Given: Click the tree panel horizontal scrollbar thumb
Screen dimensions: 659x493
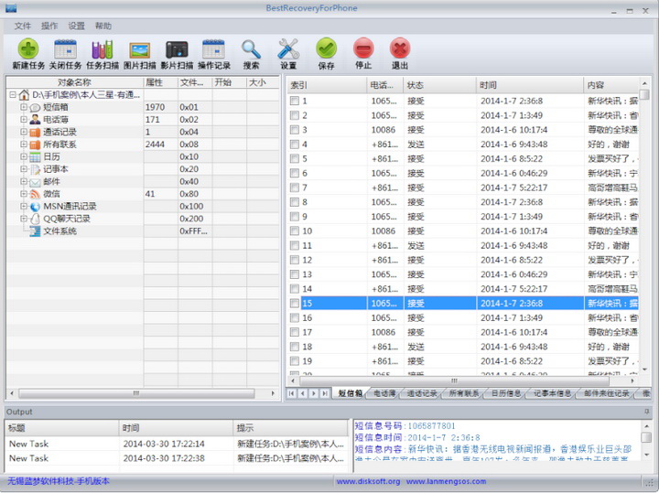Looking at the screenshot, I should tap(136, 393).
